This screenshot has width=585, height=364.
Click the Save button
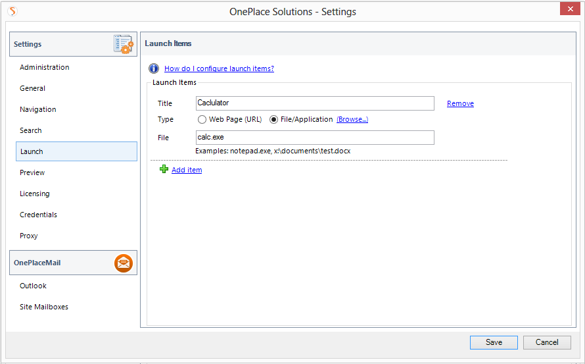coord(494,342)
